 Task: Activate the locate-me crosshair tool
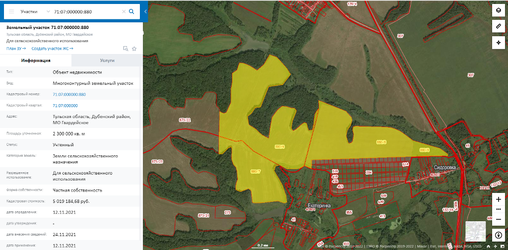499,43
